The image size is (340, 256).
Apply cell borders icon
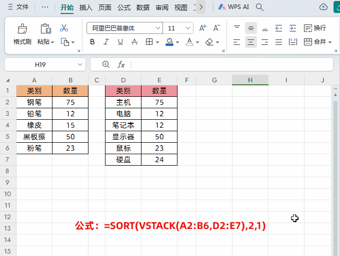pos(149,42)
